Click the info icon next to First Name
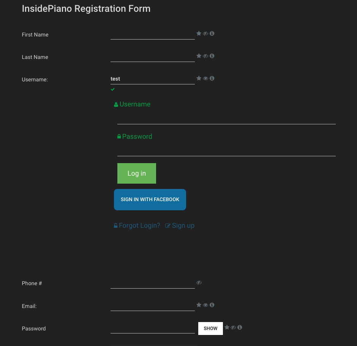 pyautogui.click(x=212, y=33)
